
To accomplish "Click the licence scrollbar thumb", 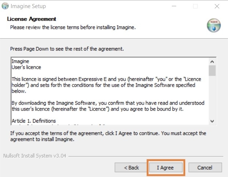I will coord(212,71).
